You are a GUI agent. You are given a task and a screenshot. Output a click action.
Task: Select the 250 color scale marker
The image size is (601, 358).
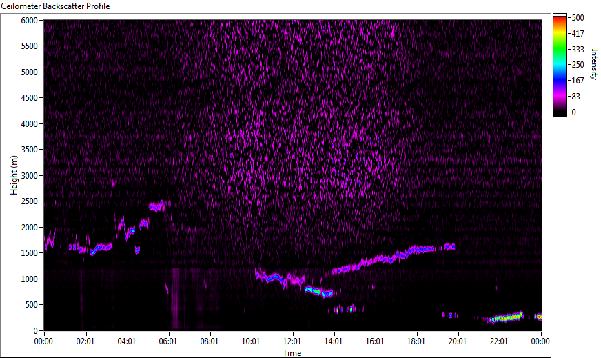(578, 65)
